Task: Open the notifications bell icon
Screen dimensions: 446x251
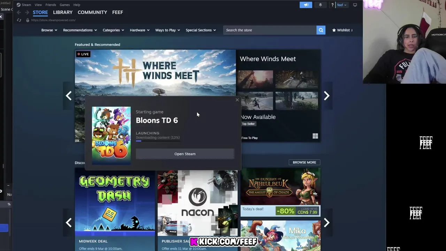Action: [320, 5]
